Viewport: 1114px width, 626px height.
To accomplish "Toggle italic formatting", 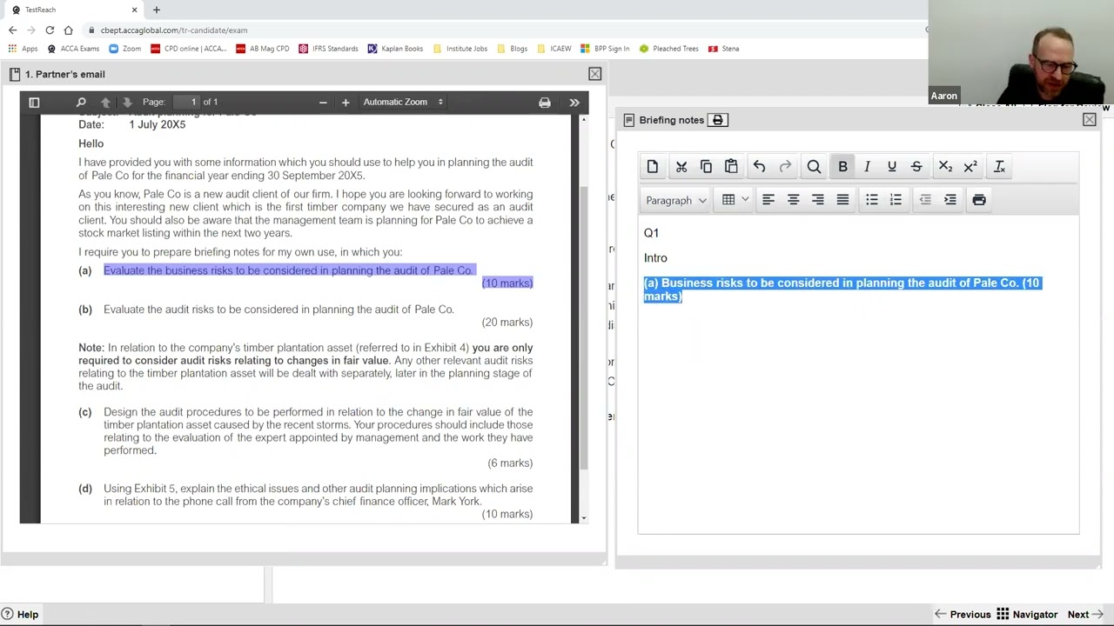I will point(867,167).
